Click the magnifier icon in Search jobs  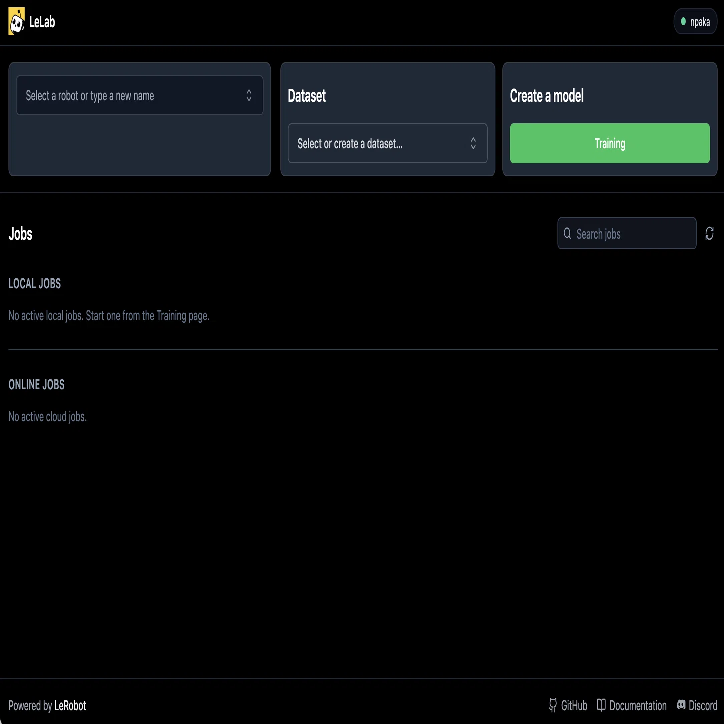pos(567,233)
